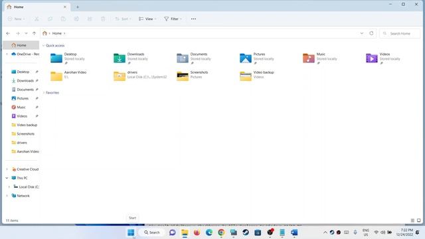The image size is (425, 239).
Task: Open the Windows Start menu
Action: pyautogui.click(x=131, y=232)
